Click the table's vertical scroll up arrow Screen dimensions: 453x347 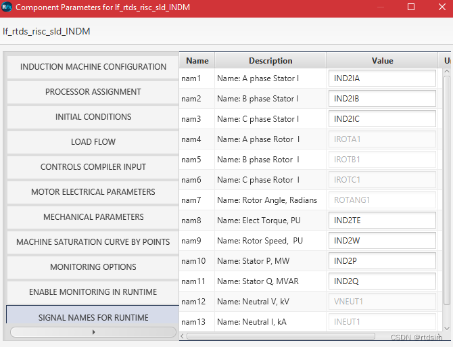447,72
